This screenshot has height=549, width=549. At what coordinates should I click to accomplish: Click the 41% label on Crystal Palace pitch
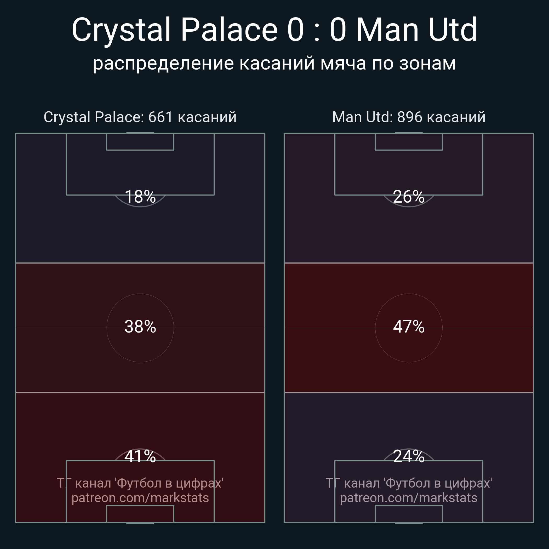[x=140, y=456]
